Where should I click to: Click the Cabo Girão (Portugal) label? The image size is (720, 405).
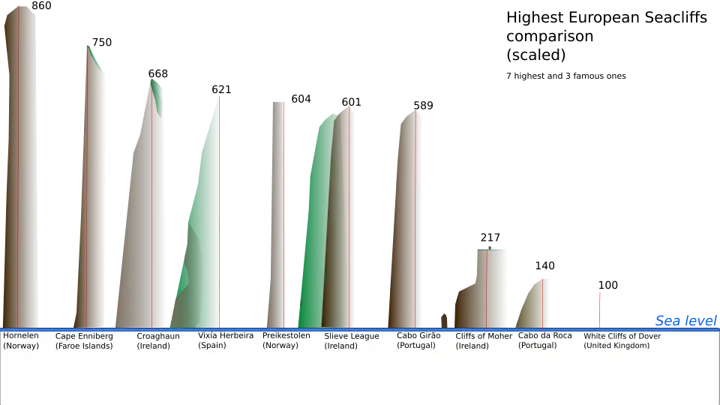[x=418, y=341]
